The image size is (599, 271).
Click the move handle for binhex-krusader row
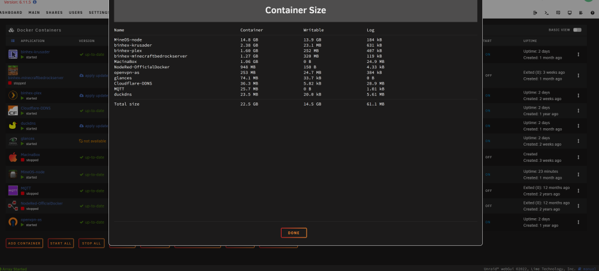578,55
